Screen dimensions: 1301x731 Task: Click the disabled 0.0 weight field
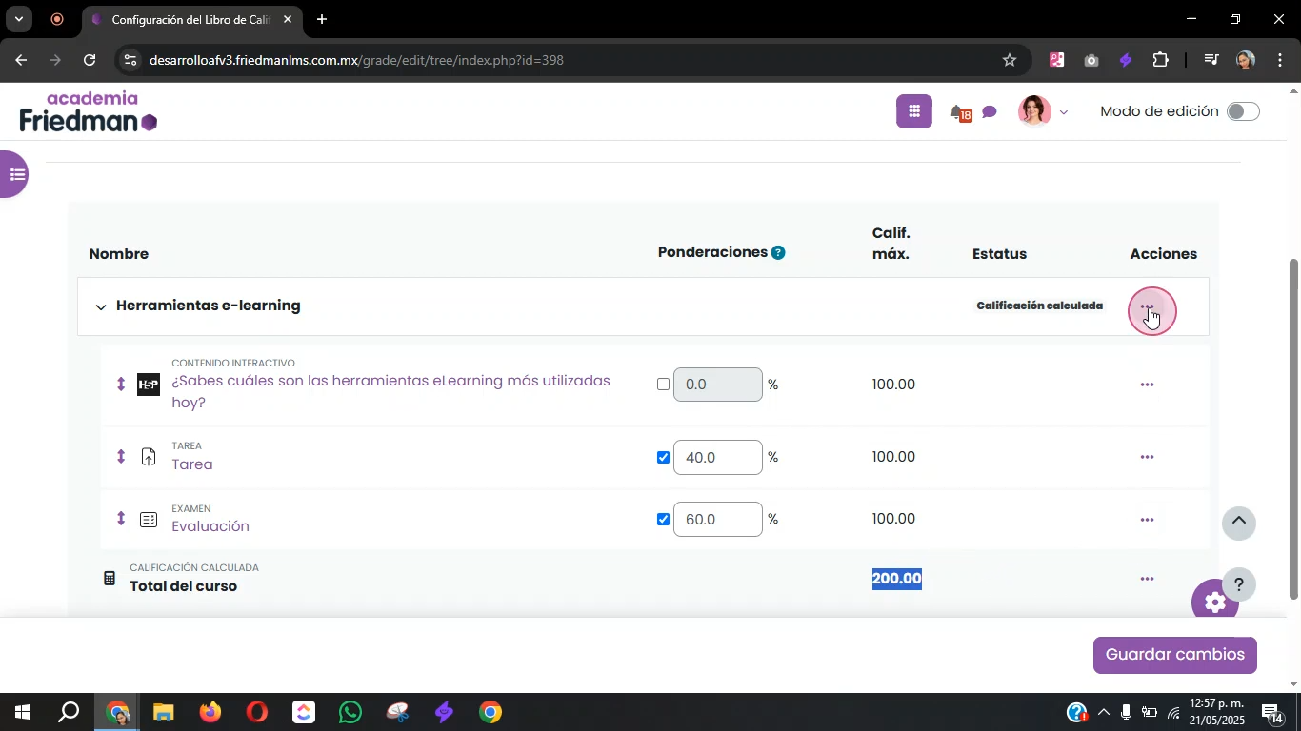coord(717,385)
